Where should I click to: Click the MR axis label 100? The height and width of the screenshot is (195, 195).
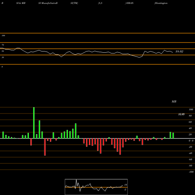click(x=191, y=110)
